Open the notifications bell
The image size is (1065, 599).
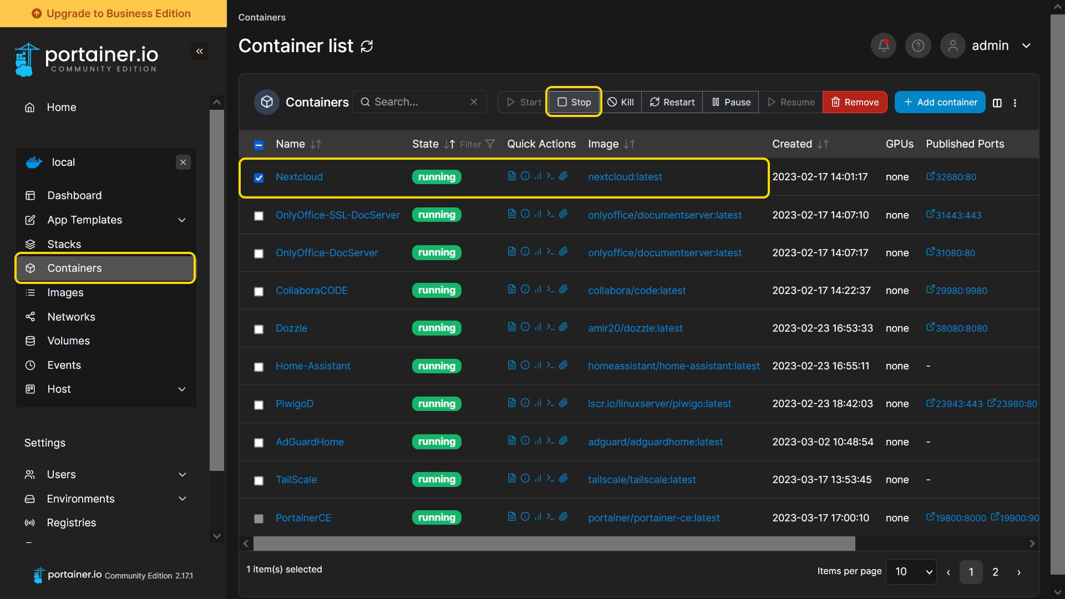tap(883, 45)
